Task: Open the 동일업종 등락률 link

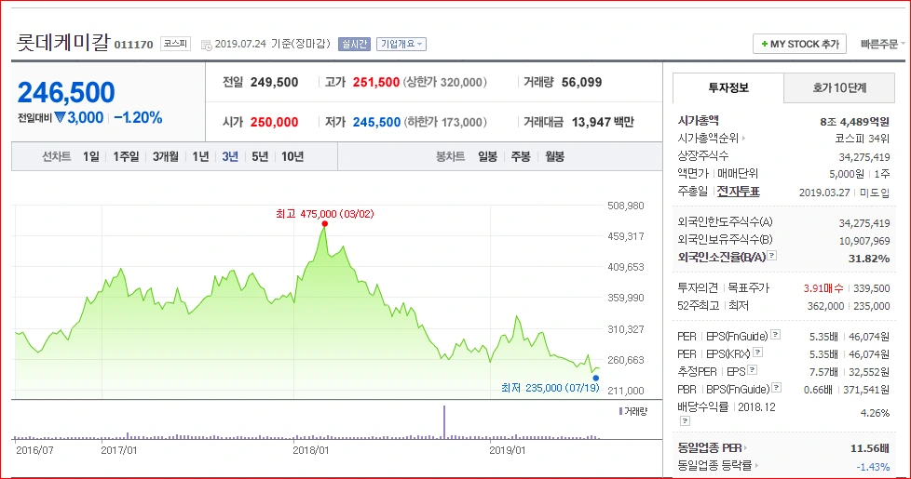Action: point(718,465)
